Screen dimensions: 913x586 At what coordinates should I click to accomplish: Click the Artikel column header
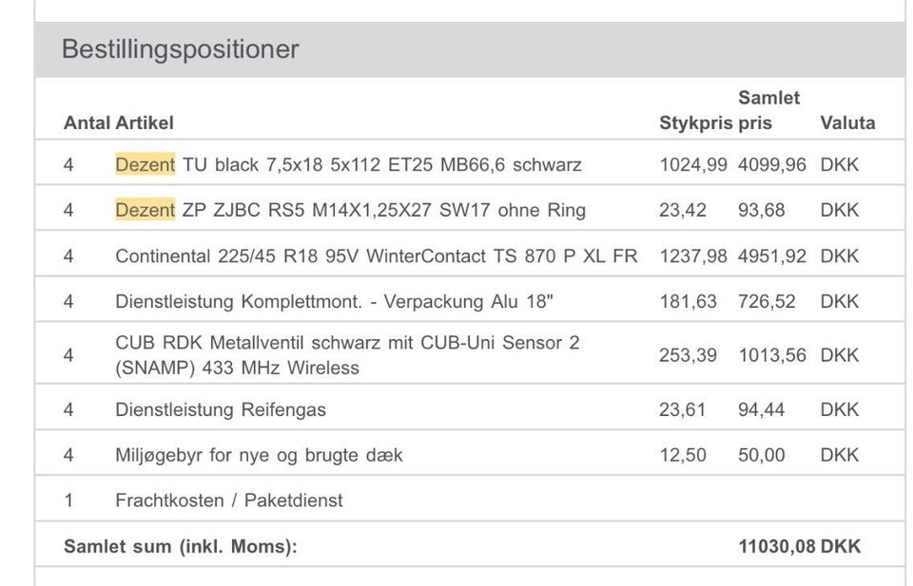[x=145, y=123]
